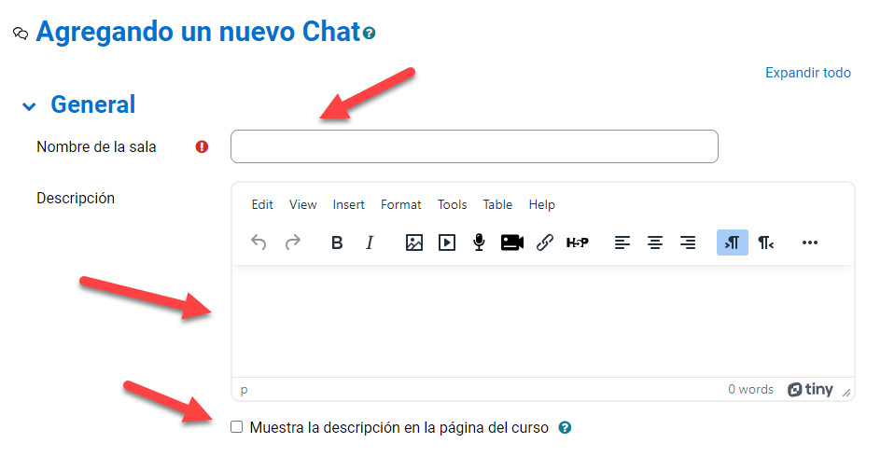Image resolution: width=895 pixels, height=457 pixels.
Task: Insert a multimedia file into the description
Action: (x=446, y=242)
